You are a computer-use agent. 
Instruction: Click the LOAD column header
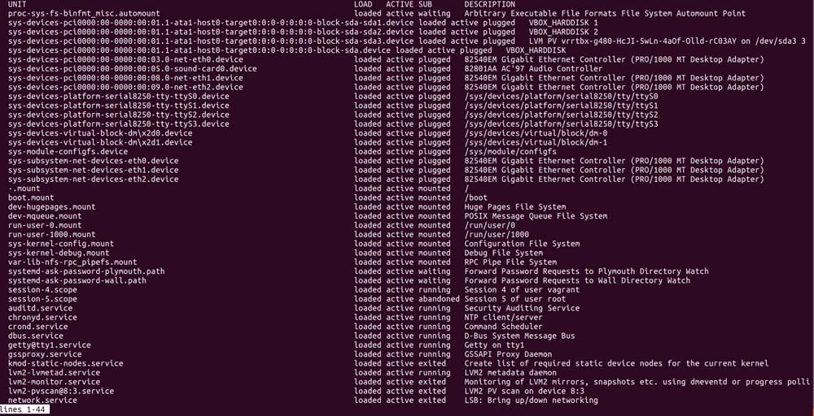coord(363,5)
